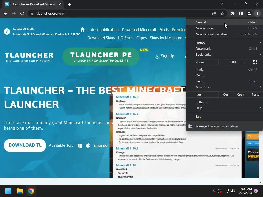Open Downloads from the menu
This screenshot has height=197, width=263.
click(224, 49)
